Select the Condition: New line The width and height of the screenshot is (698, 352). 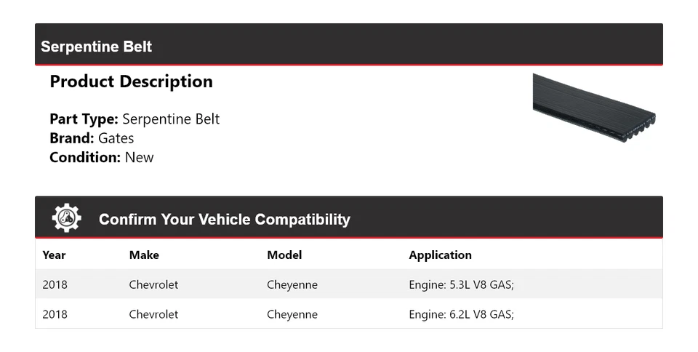[102, 157]
